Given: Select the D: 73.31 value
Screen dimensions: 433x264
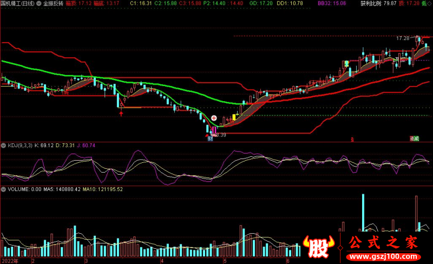Looking at the screenshot, I should pyautogui.click(x=65, y=146).
